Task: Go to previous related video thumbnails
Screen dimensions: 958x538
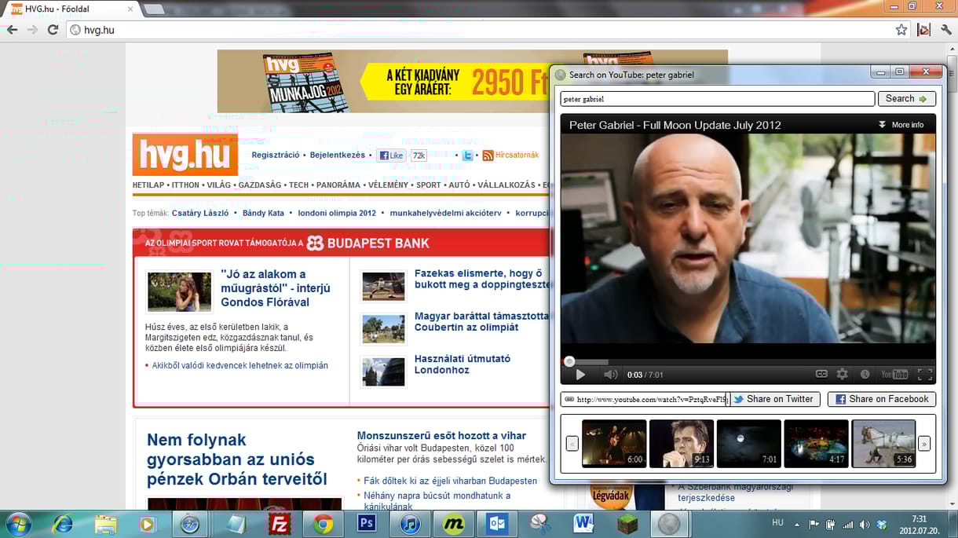Action: 572,444
